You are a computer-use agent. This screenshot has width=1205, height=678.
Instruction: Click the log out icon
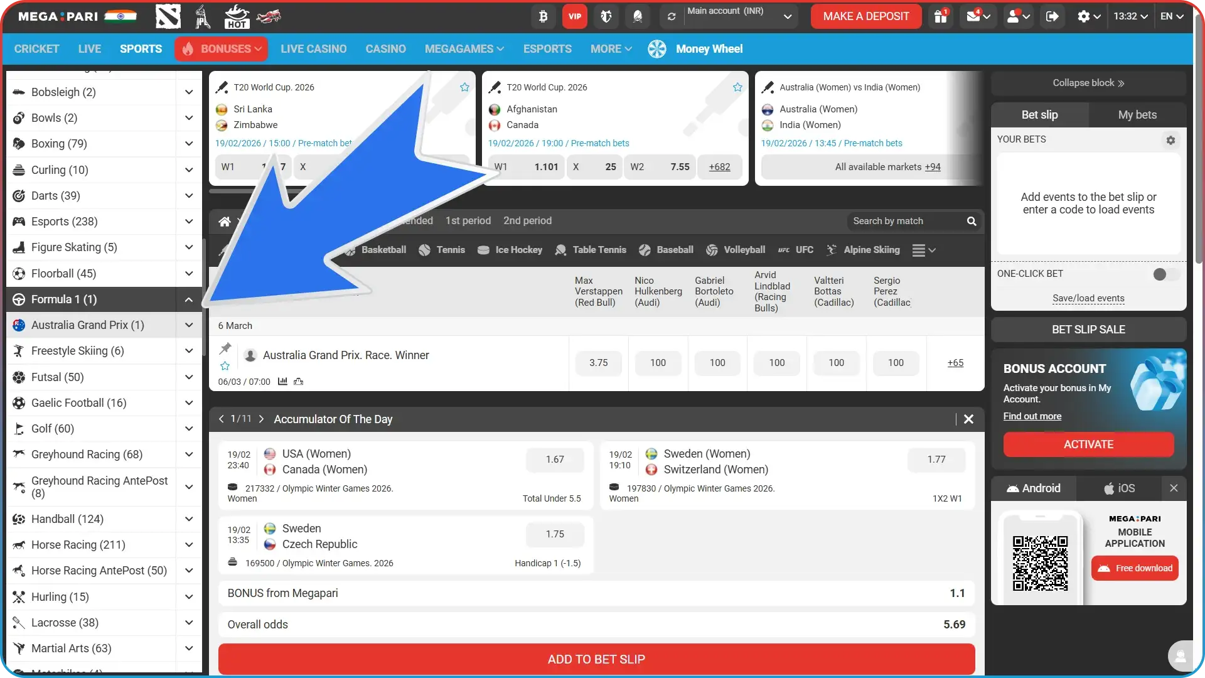click(1052, 16)
